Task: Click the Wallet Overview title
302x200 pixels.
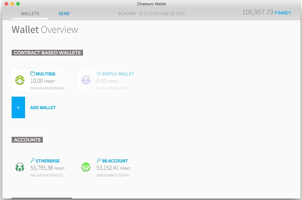Action: click(45, 30)
